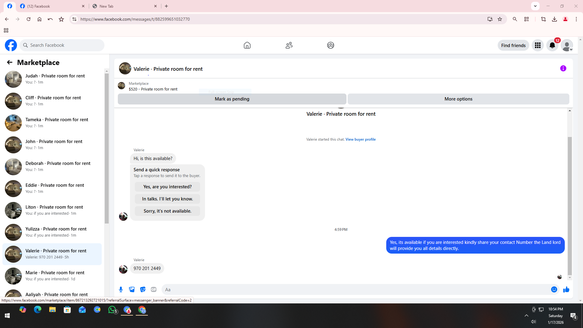Open conversation information icon

coord(563,68)
